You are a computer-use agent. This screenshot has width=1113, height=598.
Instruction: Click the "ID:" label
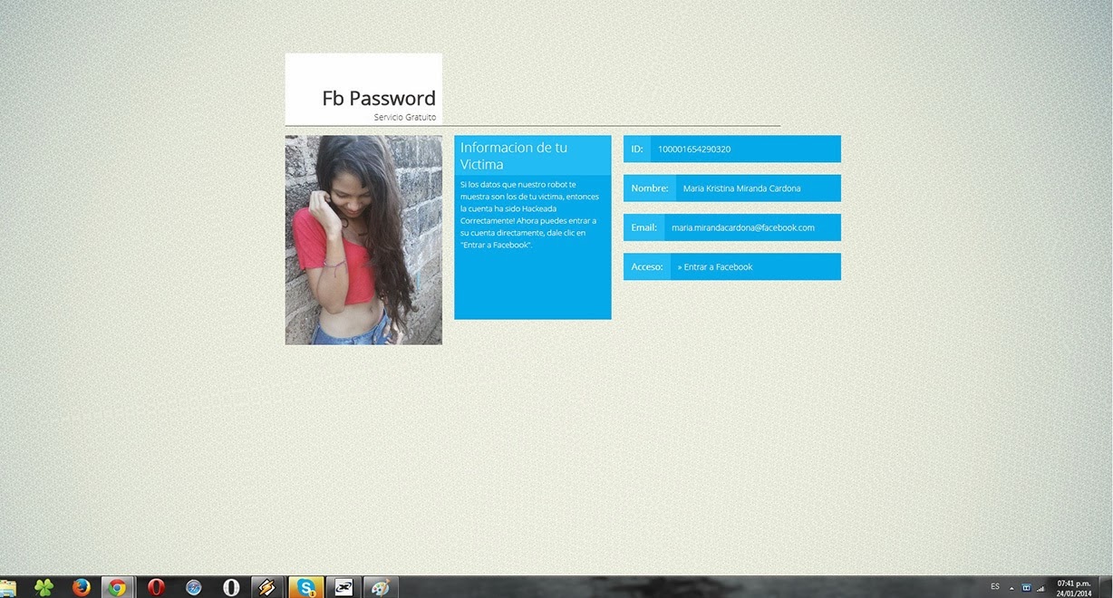click(x=637, y=149)
